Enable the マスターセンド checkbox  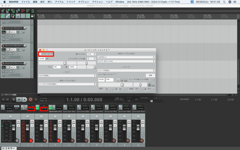[40, 54]
